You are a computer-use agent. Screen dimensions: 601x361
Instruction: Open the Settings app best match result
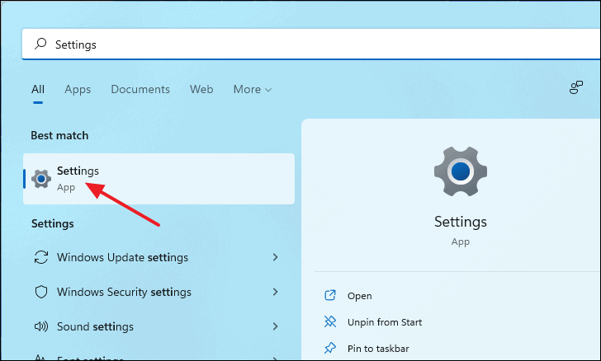click(x=159, y=179)
